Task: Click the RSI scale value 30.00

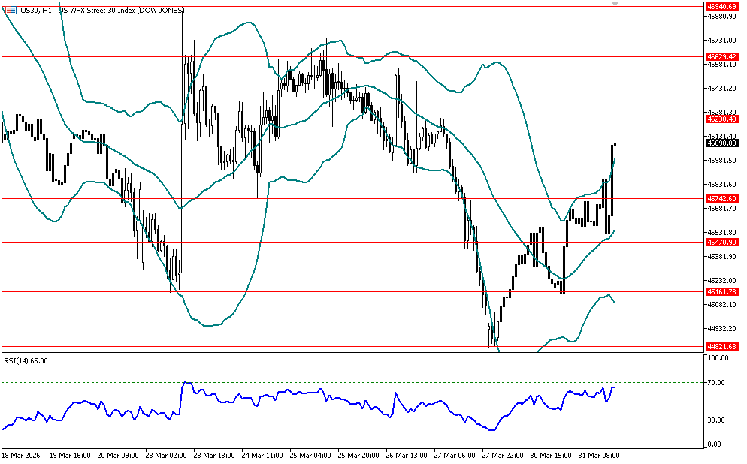Action: click(x=717, y=420)
